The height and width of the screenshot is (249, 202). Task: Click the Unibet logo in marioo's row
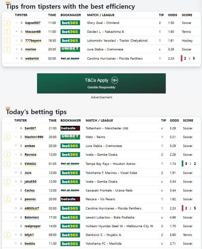click(x=70, y=49)
